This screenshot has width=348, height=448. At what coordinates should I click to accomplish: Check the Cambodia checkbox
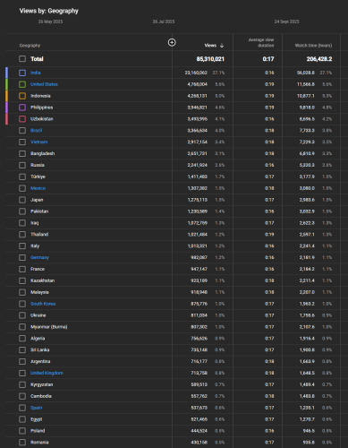tap(22, 396)
